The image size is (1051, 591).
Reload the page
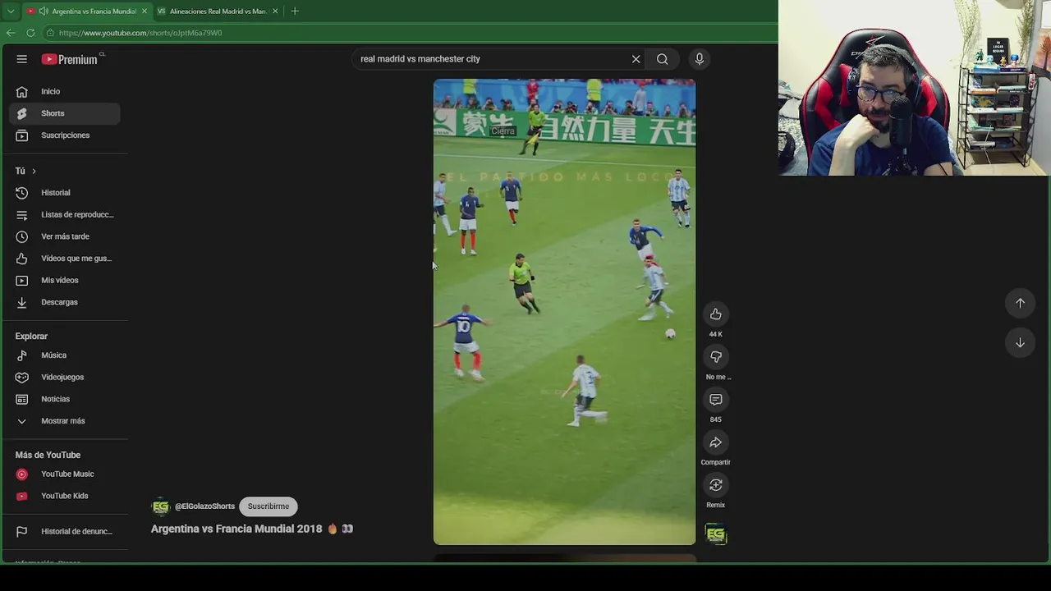(30, 33)
